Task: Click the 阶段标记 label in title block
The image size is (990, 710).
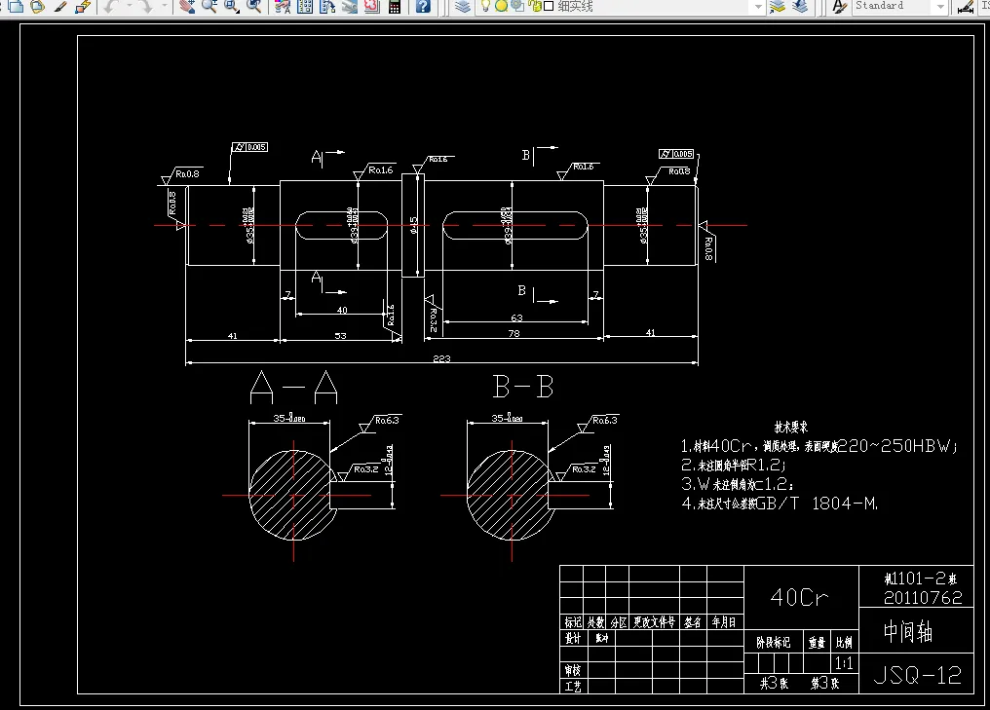Action: [774, 643]
